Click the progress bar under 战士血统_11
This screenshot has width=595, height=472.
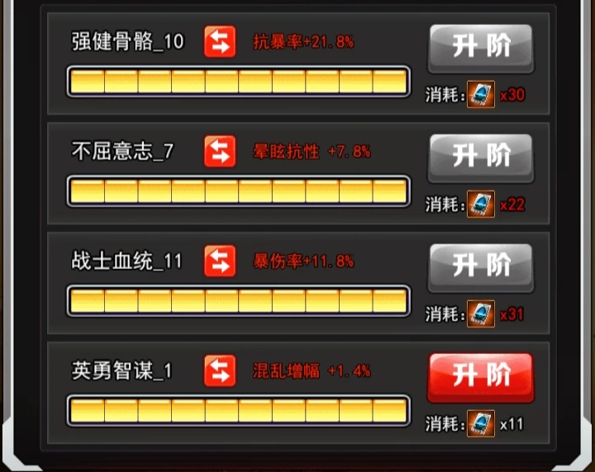click(x=239, y=301)
